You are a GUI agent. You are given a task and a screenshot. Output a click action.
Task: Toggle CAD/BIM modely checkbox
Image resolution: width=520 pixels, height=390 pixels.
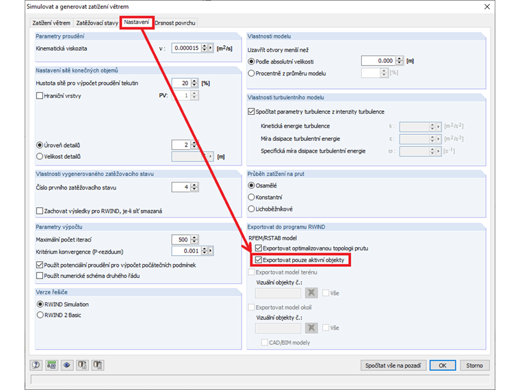click(x=265, y=342)
